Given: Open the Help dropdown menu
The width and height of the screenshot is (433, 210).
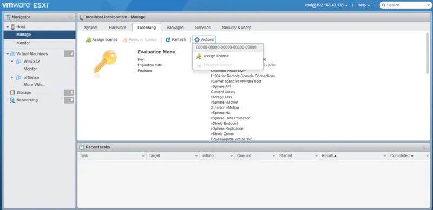Looking at the screenshot, I should pos(363,5).
